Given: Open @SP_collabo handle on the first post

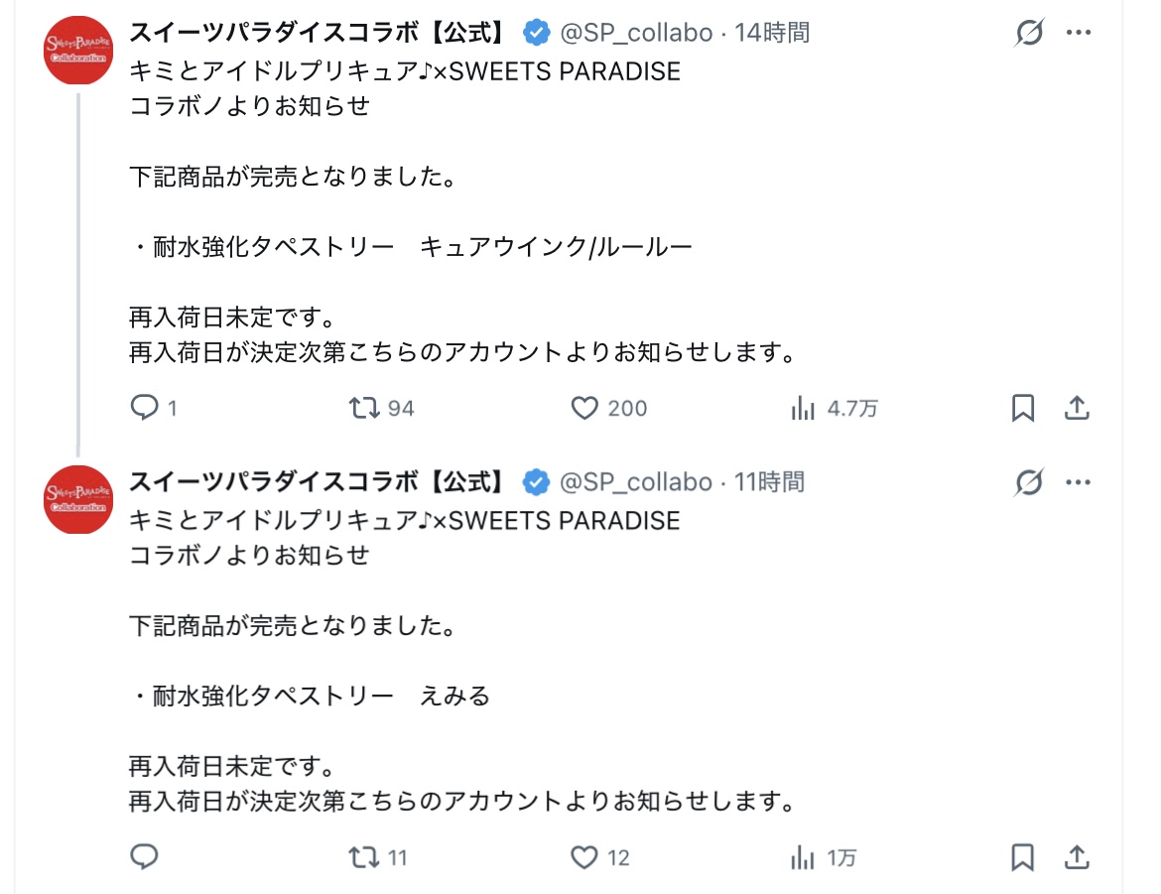Looking at the screenshot, I should (636, 33).
